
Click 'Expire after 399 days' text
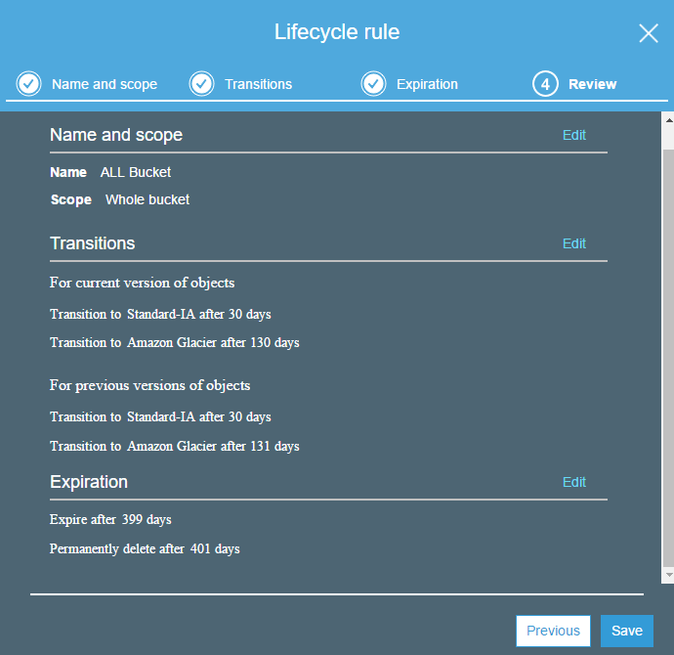click(x=110, y=519)
